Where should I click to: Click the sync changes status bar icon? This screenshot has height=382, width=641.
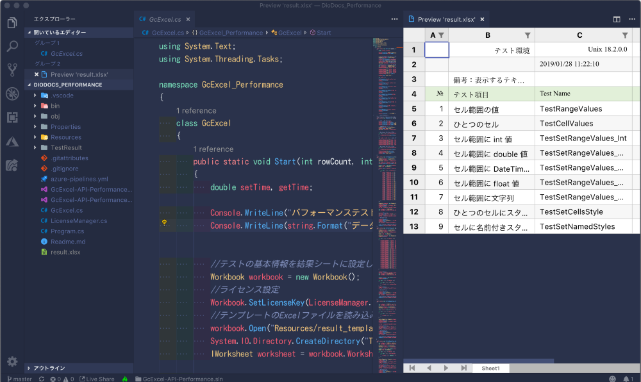41,379
